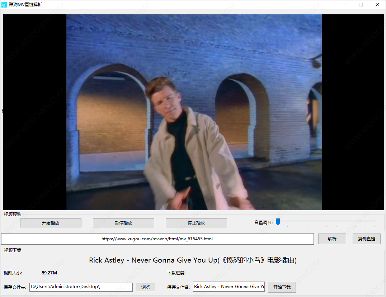The height and width of the screenshot is (297, 386).
Task: Browse for a folder with 浏览 button
Action: pyautogui.click(x=146, y=287)
